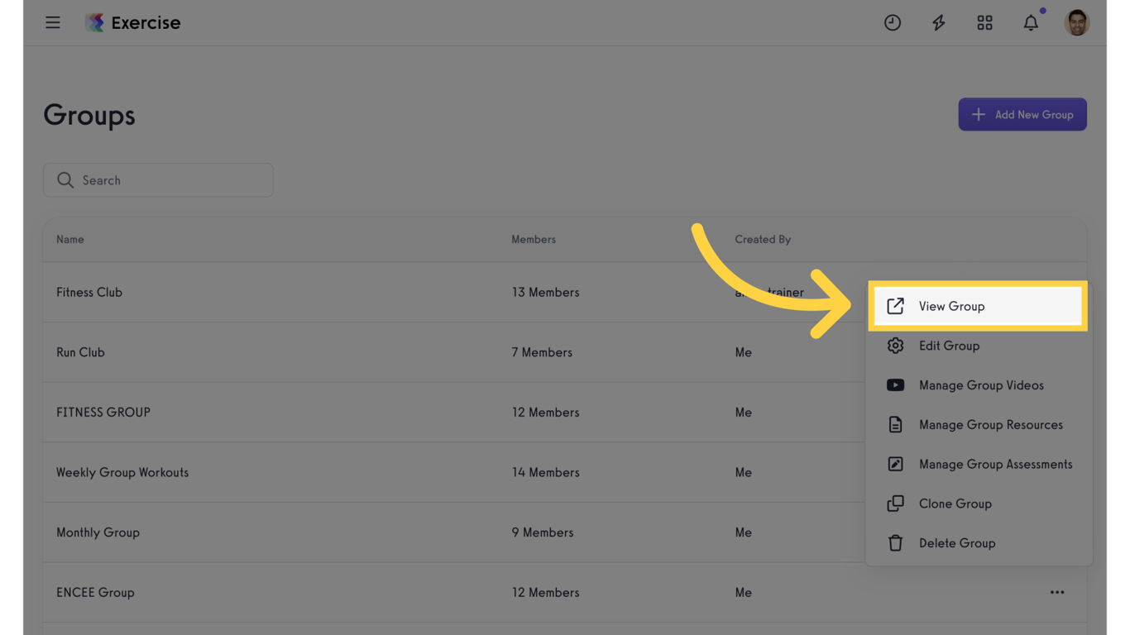Open the user profile avatar

pyautogui.click(x=1077, y=23)
